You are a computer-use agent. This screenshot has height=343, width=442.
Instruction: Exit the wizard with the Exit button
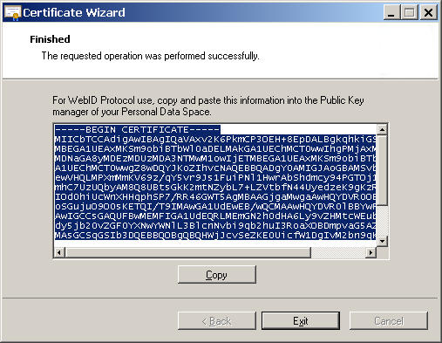coord(301,321)
